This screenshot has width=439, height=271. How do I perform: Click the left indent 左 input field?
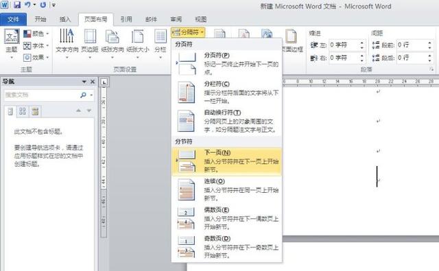pos(343,45)
